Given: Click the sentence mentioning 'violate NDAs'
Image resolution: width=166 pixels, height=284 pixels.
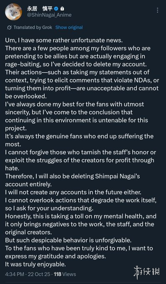Looking at the screenshot, I should click(x=82, y=84).
